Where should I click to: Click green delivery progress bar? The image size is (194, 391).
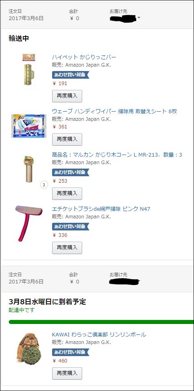click(x=101, y=322)
